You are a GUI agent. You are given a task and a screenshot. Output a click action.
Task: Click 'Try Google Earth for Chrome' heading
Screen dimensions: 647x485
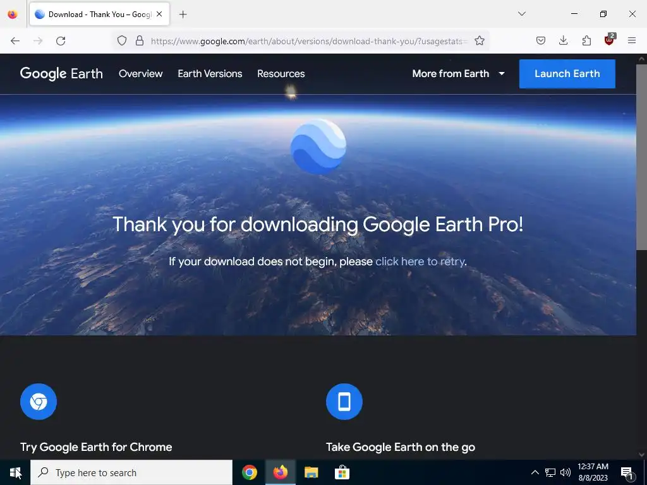point(96,447)
